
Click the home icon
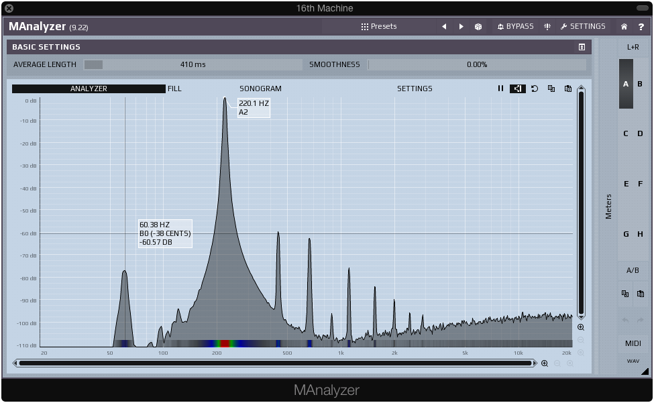[624, 27]
